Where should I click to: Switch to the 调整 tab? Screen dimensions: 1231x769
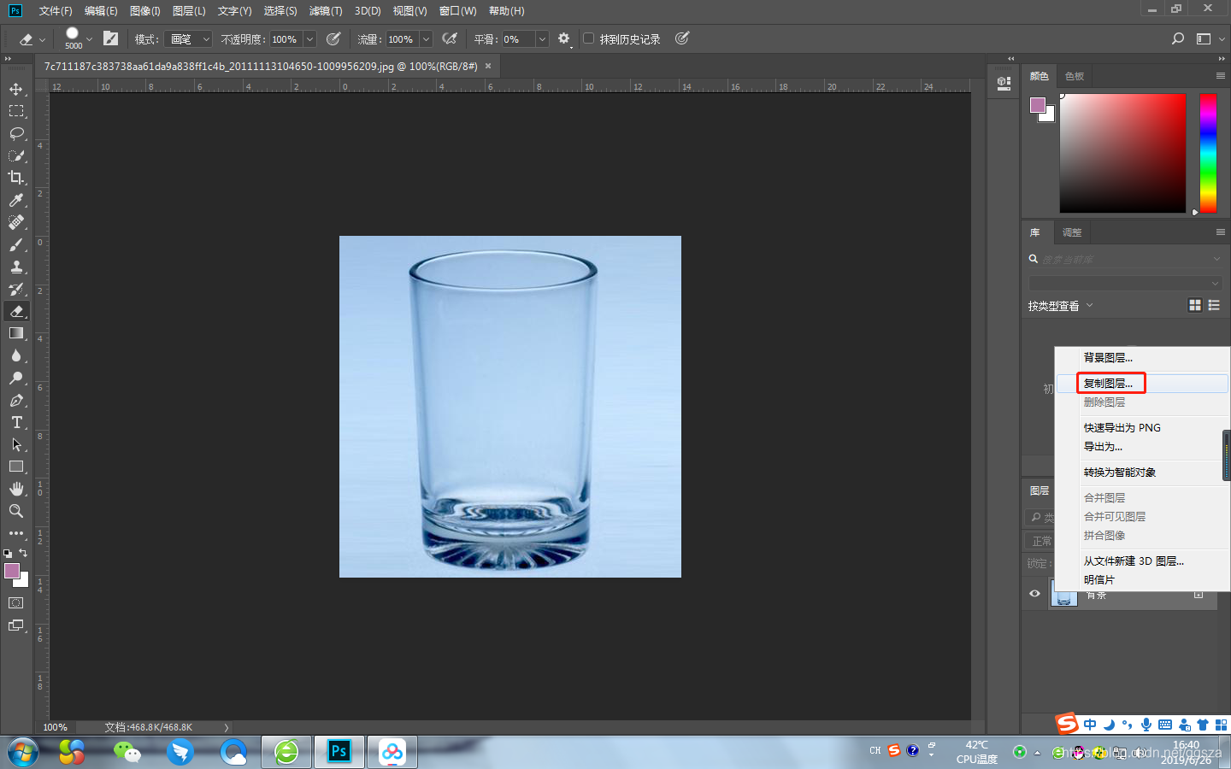(1072, 232)
